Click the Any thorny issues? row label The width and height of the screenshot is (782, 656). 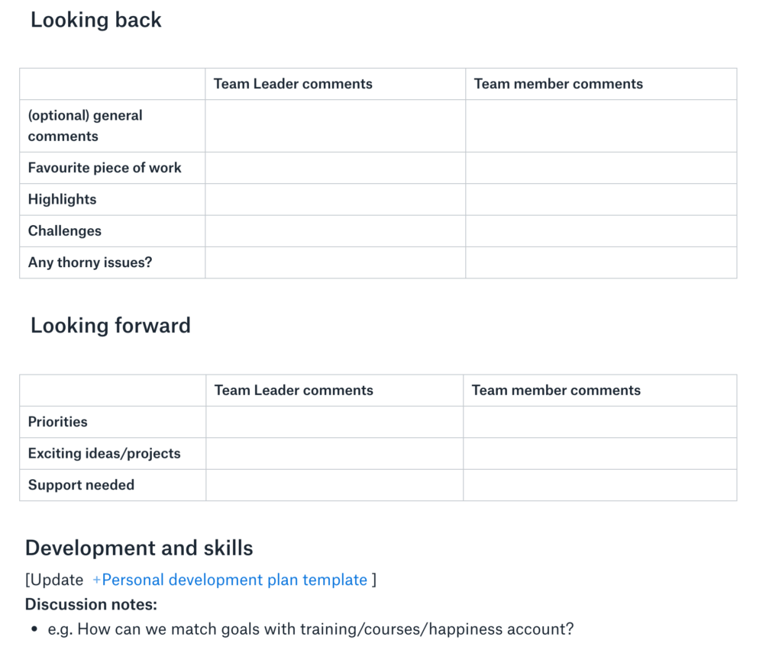click(x=90, y=262)
